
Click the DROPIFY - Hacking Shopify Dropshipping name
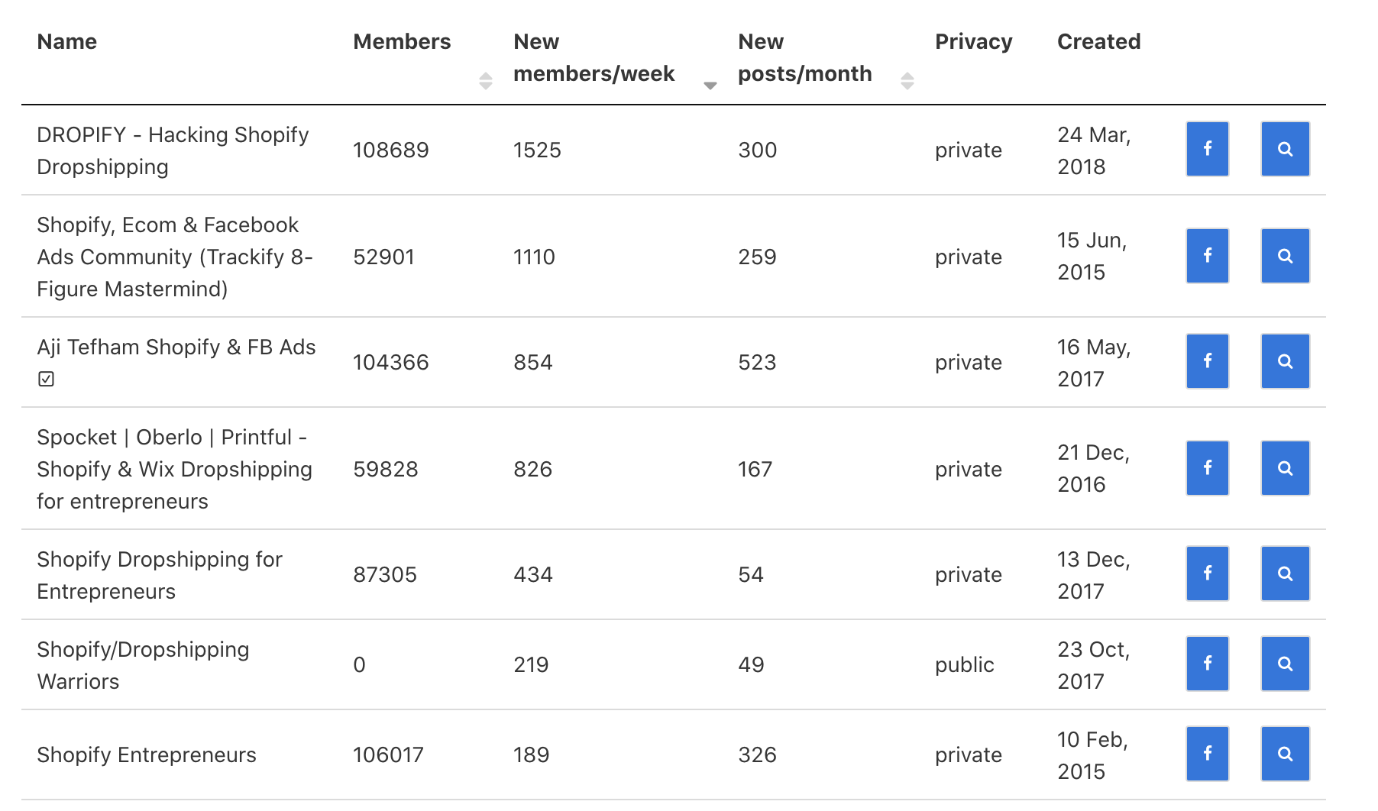click(173, 150)
